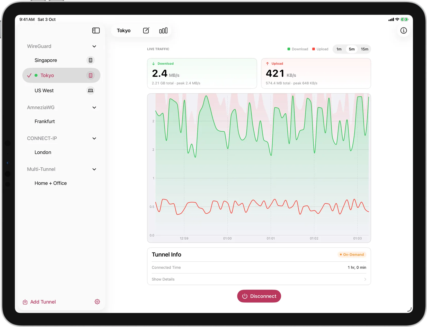Select the Singapore tunnel
This screenshot has height=327, width=427.
coord(61,60)
